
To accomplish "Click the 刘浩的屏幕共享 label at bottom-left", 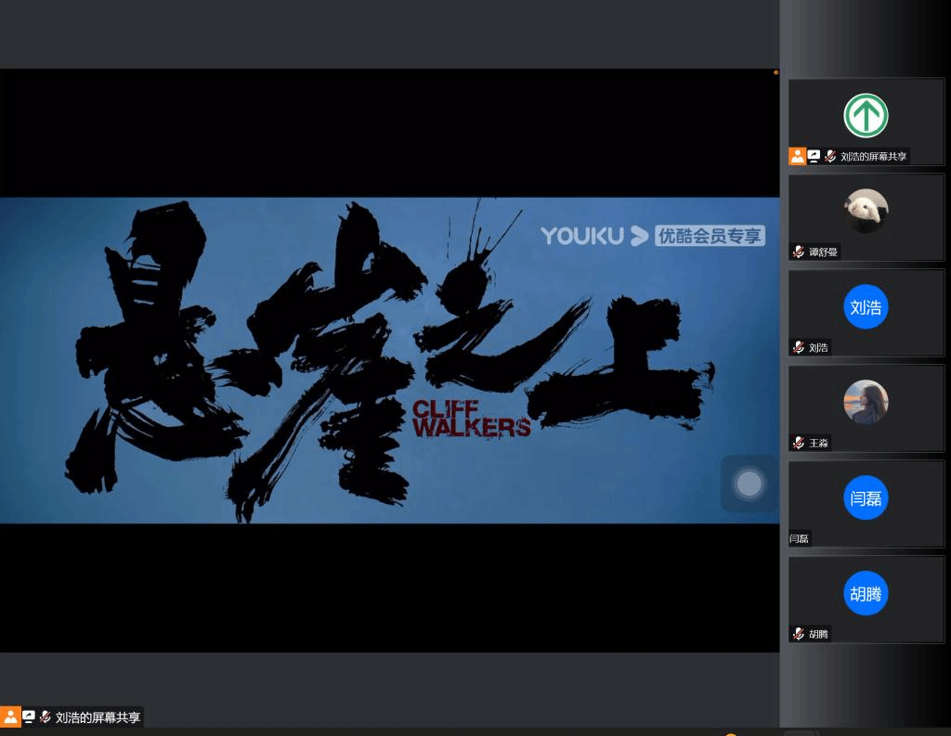I will pos(98,717).
